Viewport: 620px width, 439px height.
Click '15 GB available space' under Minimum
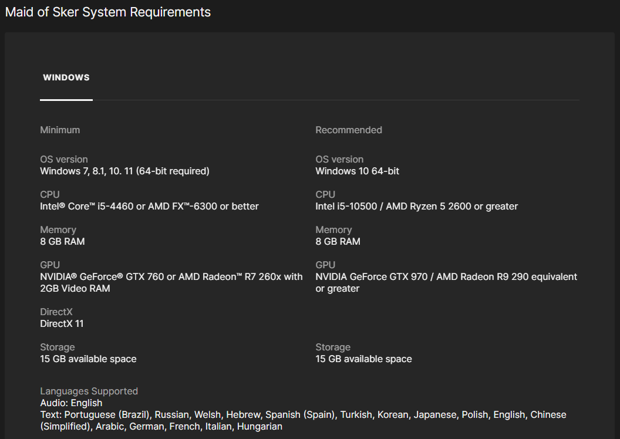(88, 359)
